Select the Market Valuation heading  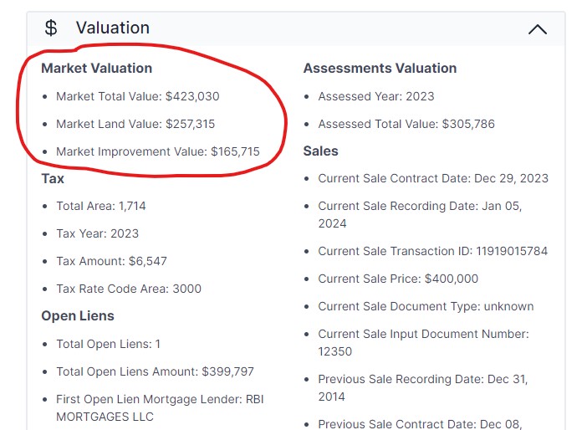click(x=96, y=68)
